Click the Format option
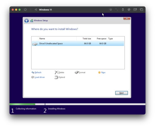155x127 pixels. click(x=82, y=73)
